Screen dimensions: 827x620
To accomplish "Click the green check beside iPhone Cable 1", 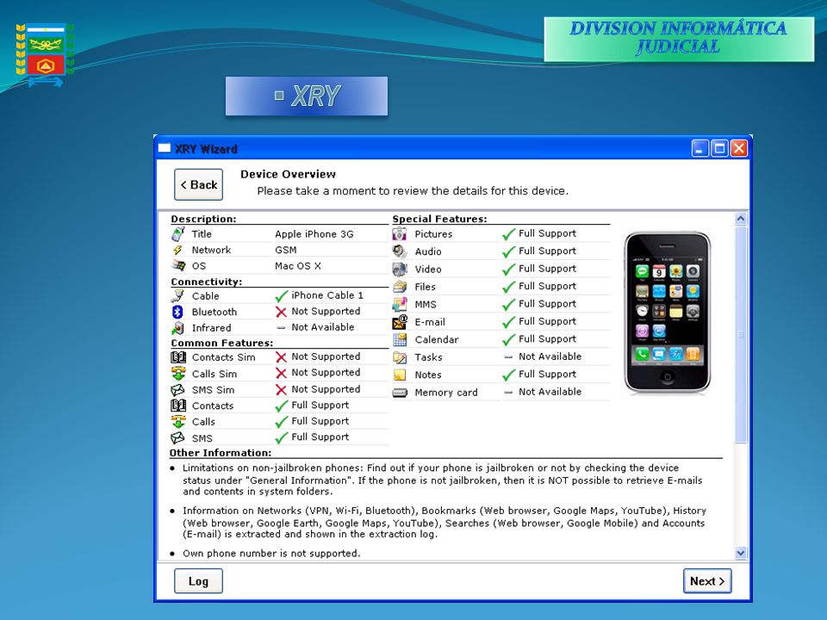I will (x=281, y=295).
